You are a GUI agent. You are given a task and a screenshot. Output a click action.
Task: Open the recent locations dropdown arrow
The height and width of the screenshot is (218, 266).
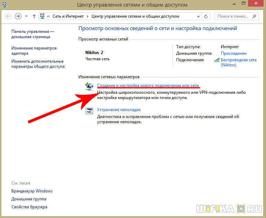click(x=26, y=17)
